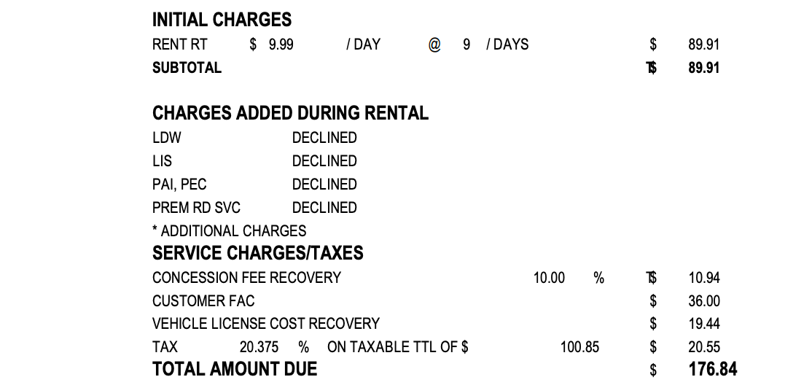The height and width of the screenshot is (385, 812).
Task: Click the 9.99 daily rate value
Action: pos(281,44)
